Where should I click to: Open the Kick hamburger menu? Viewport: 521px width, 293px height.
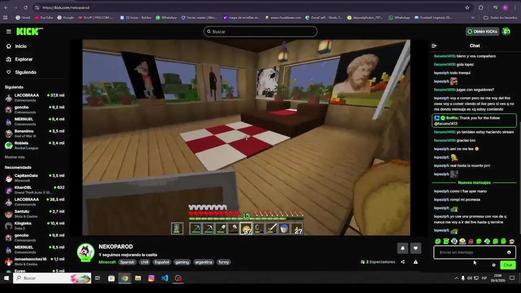pos(9,31)
